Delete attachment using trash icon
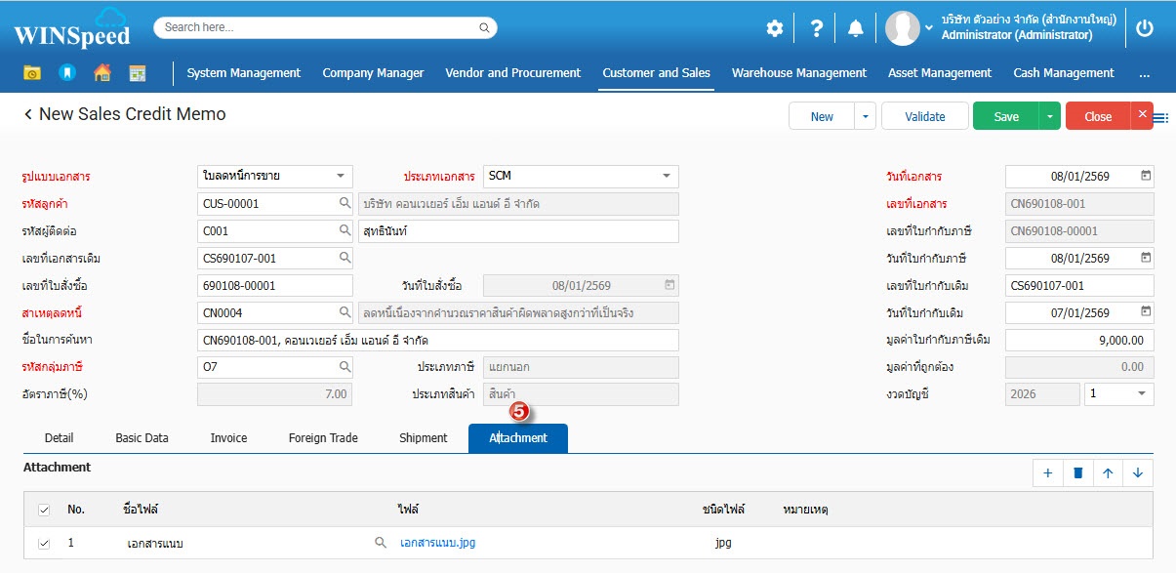The width and height of the screenshot is (1176, 573). coord(1078,473)
